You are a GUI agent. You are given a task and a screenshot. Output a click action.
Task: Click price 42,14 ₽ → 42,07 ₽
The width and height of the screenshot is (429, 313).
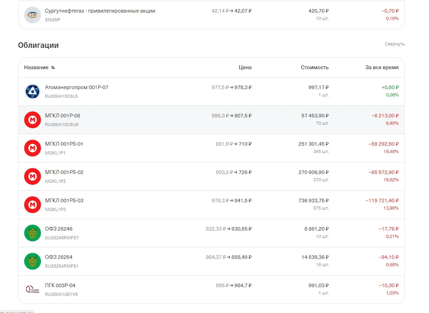coord(231,11)
